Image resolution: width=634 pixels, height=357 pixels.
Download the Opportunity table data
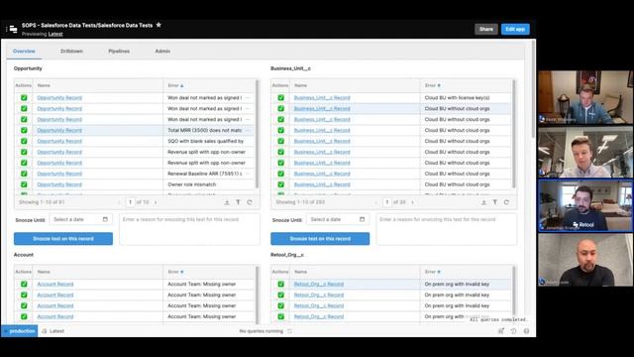point(227,202)
